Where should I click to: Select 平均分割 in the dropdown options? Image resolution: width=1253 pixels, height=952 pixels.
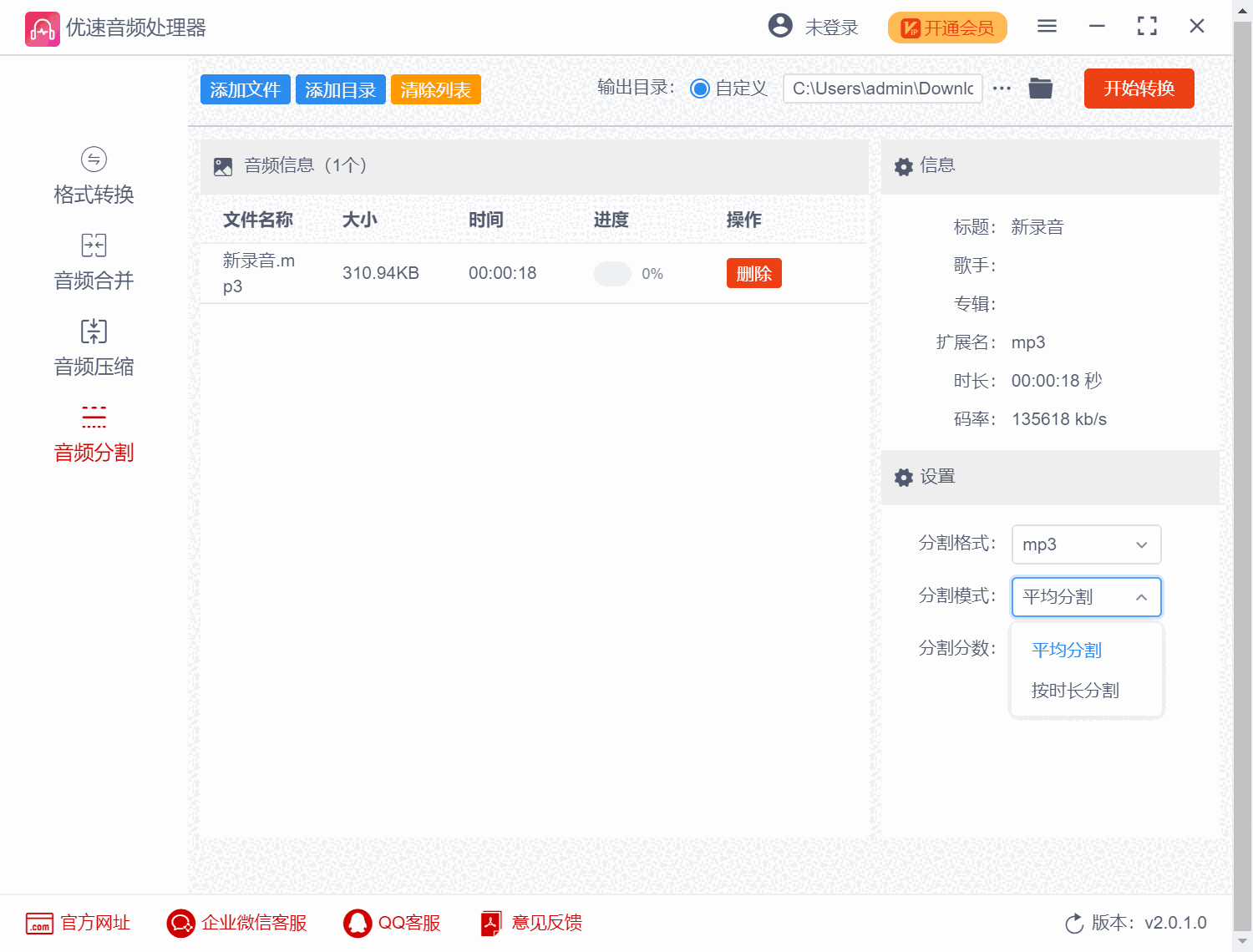(x=1067, y=650)
